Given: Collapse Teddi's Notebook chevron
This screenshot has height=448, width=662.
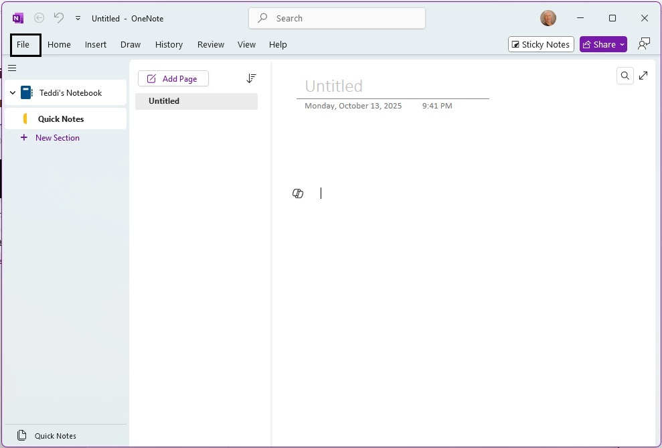Looking at the screenshot, I should coord(13,93).
